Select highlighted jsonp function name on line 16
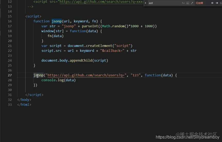 (56, 21)
